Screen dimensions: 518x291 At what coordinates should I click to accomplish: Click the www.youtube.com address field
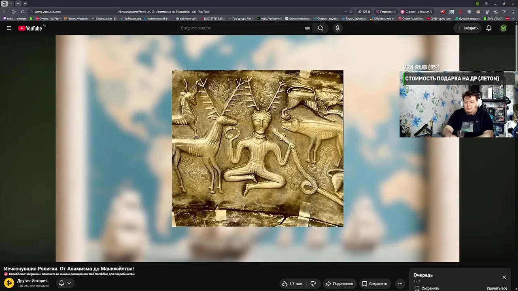tap(47, 12)
